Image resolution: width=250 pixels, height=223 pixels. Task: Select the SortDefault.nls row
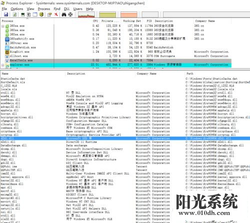coord(125,82)
